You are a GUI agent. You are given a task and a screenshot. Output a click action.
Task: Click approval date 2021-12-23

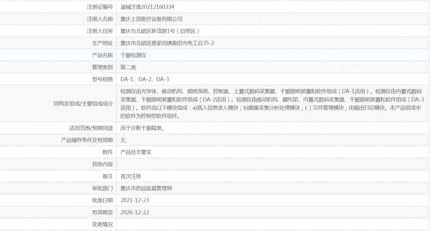pos(135,200)
